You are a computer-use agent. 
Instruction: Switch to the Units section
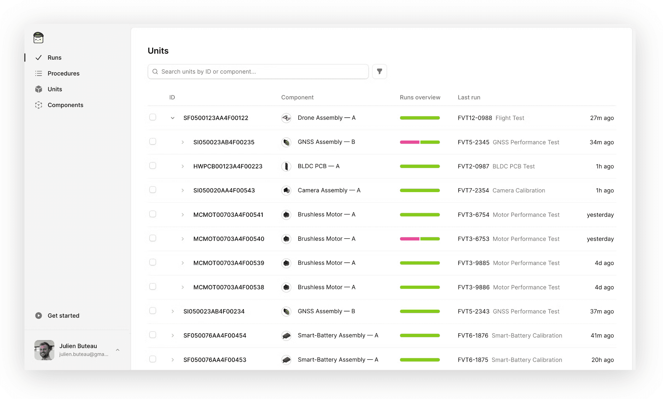(x=55, y=89)
